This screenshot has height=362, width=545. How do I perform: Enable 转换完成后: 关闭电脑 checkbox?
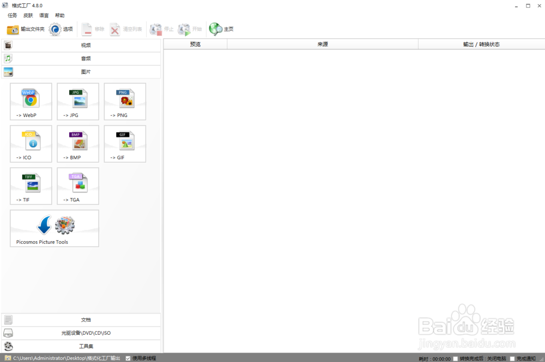tap(455, 359)
